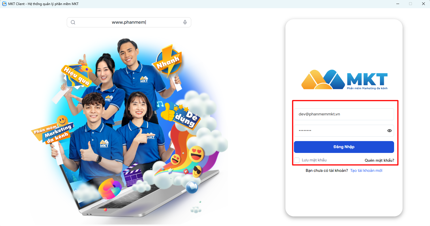This screenshot has height=226, width=430.
Task: Enable the Lưu mật khẩu checkbox
Action: tap(297, 160)
